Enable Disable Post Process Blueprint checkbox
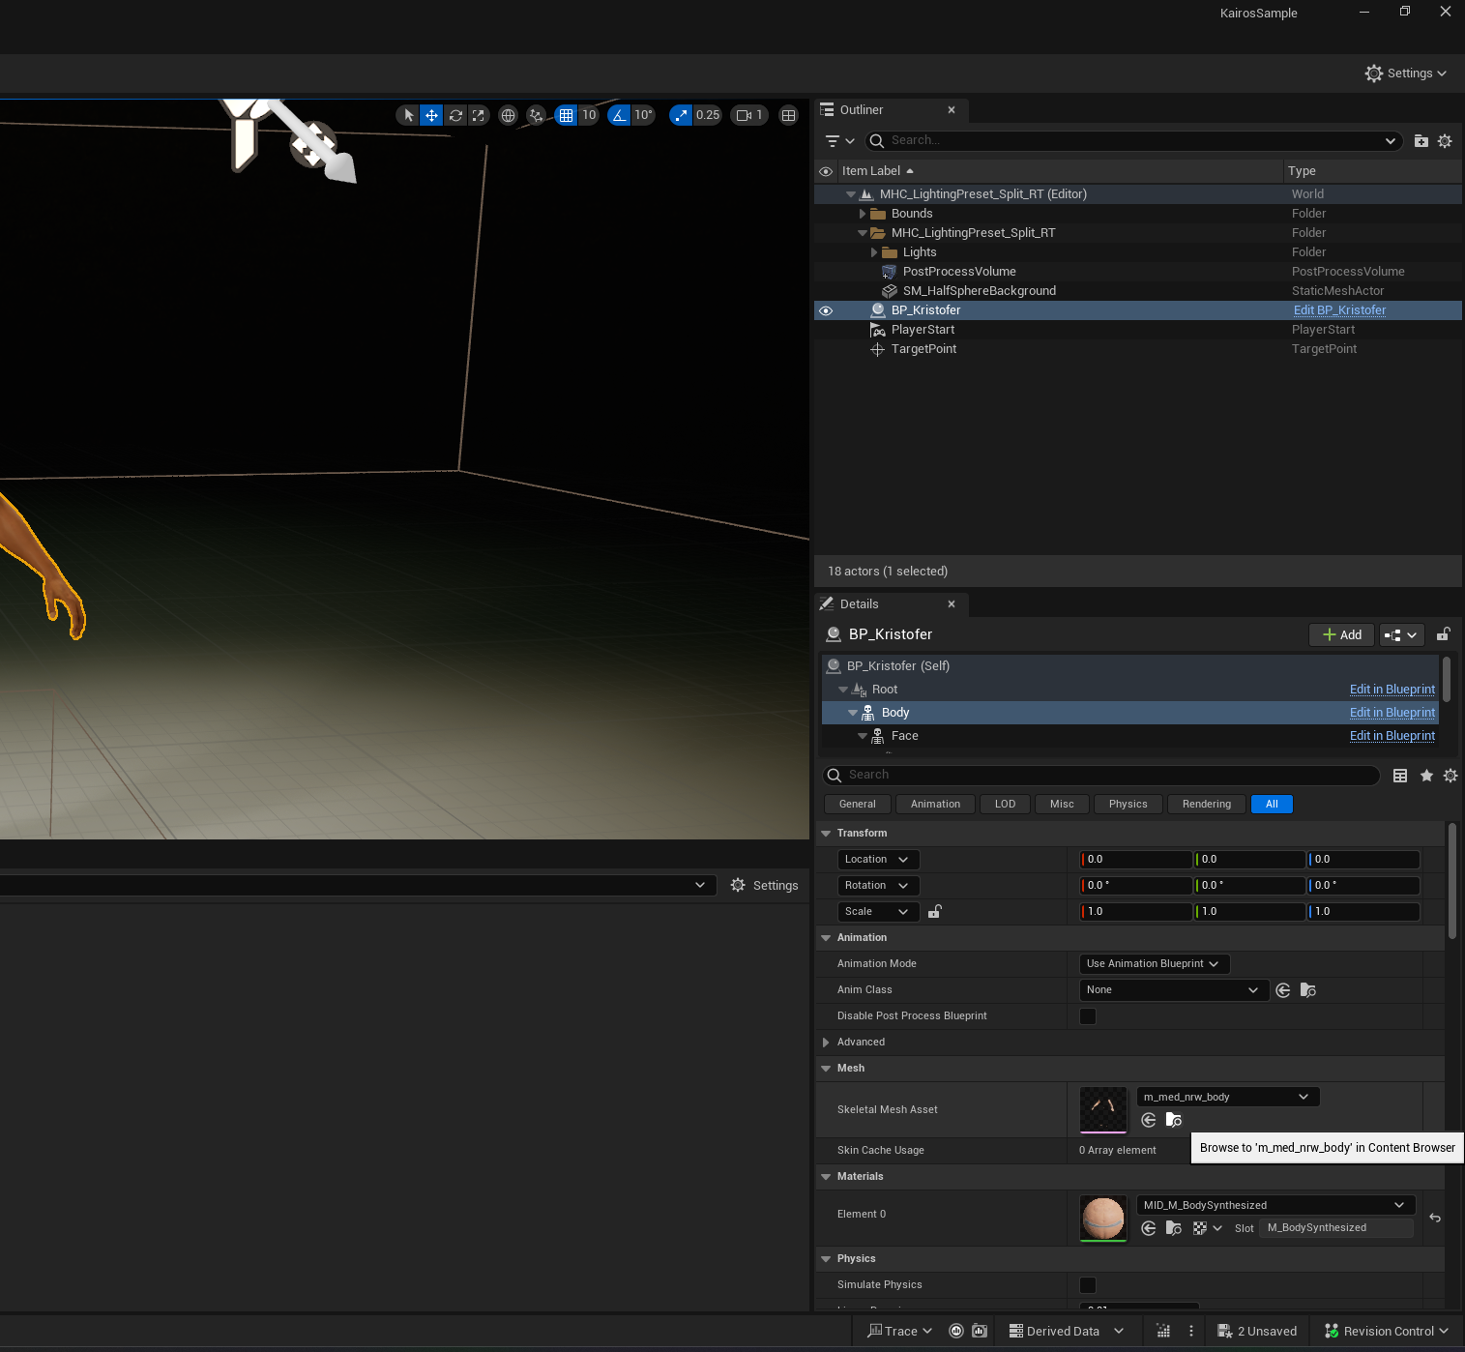1465x1352 pixels. [x=1088, y=1016]
